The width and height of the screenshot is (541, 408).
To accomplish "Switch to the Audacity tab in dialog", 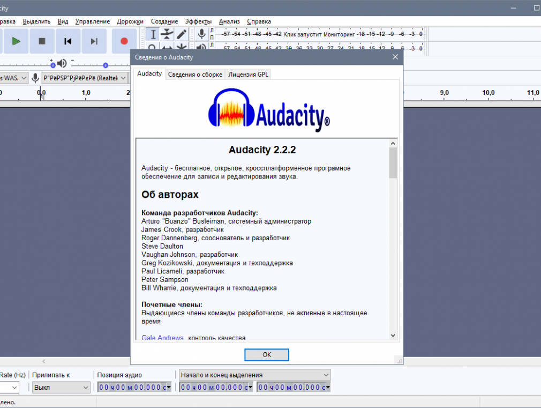I will coord(149,73).
